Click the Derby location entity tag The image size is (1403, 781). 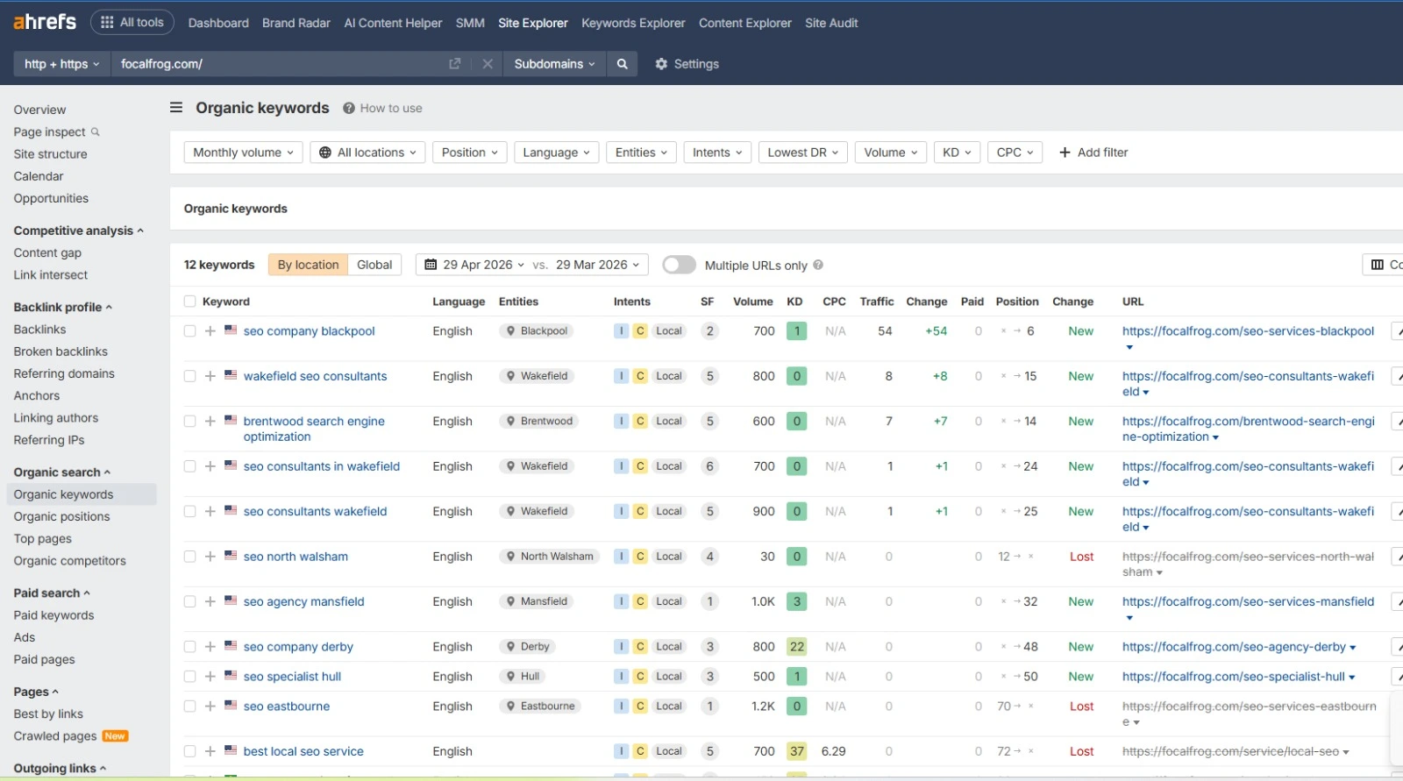528,647
